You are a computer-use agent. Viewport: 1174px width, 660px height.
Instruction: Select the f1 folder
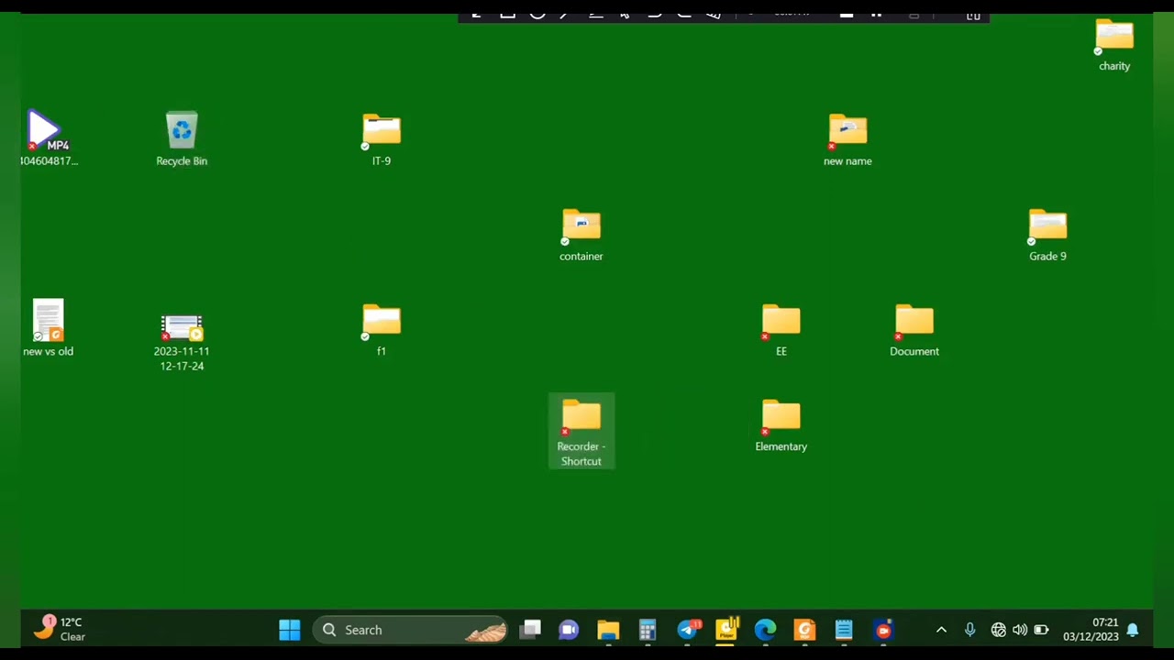point(382,330)
